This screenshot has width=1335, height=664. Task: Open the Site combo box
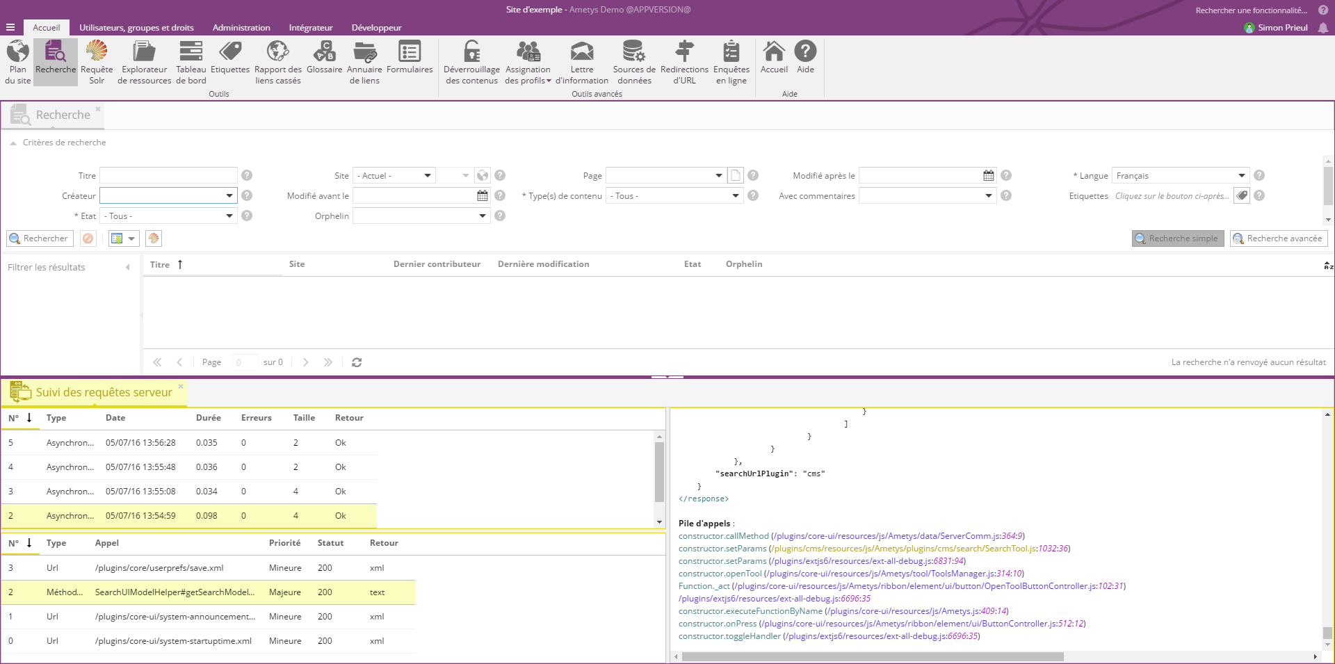(x=394, y=176)
